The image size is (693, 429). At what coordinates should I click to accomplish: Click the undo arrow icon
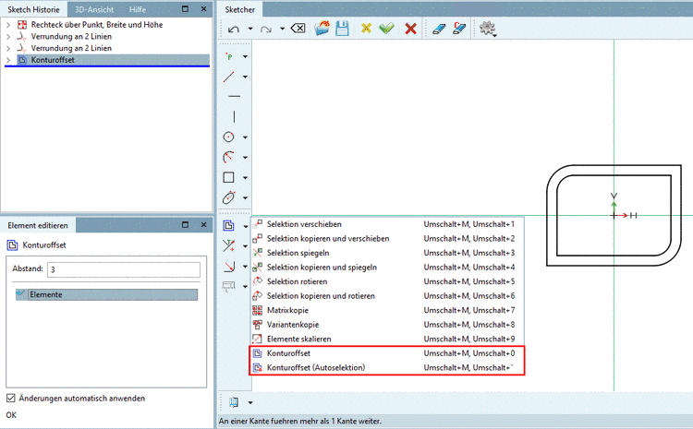point(234,30)
